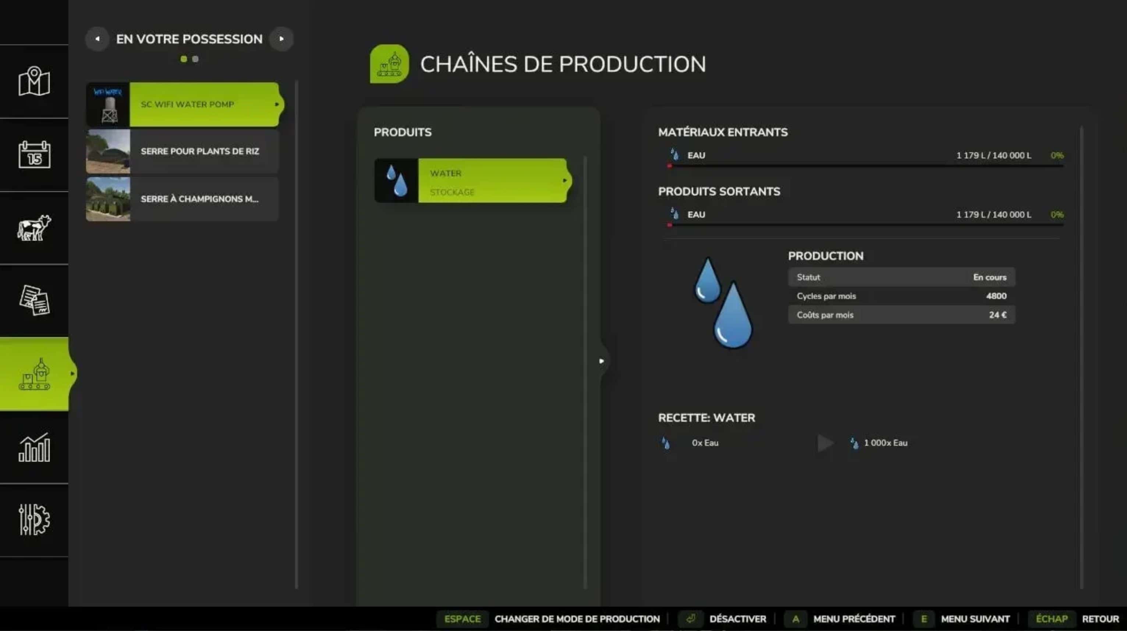Open the map icon in sidebar
Screen dimensions: 1127x631
pos(34,81)
